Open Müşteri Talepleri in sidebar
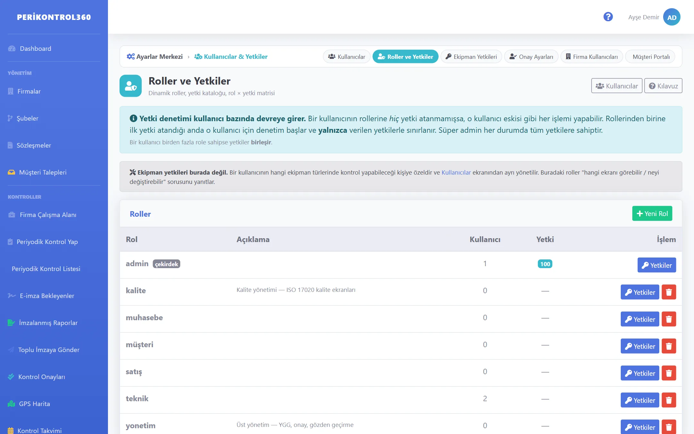Screen dimensions: 694x434 [43, 172]
